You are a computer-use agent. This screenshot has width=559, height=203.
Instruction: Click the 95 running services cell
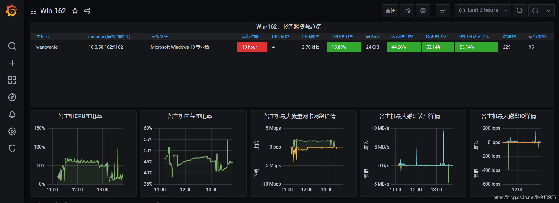(531, 47)
